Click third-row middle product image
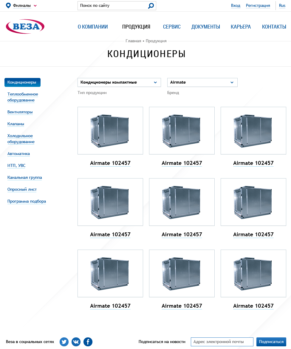Image resolution: width=291 pixels, height=349 pixels. point(182,273)
